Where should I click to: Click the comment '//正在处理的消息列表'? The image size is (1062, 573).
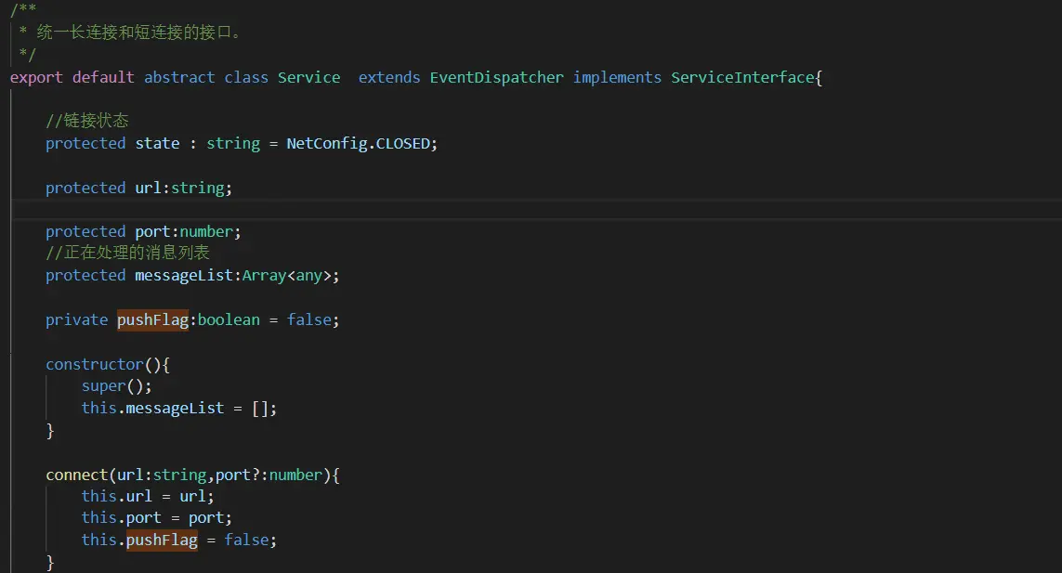tap(127, 253)
